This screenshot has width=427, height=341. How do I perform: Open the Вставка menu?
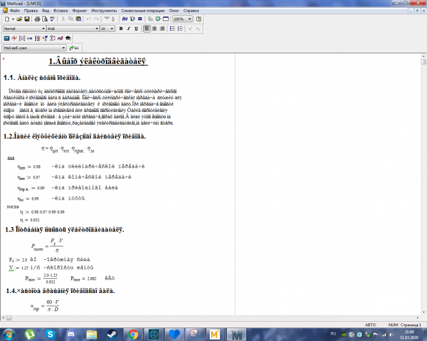coord(60,11)
